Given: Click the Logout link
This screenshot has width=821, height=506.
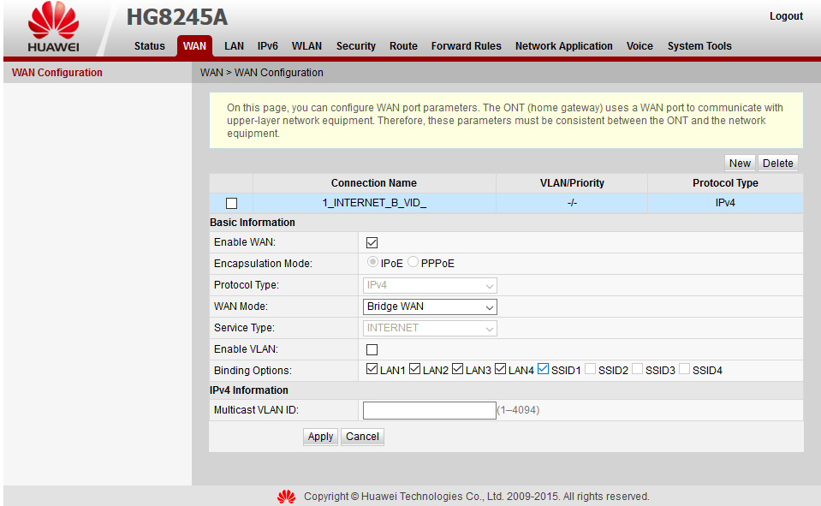Looking at the screenshot, I should 786,16.
